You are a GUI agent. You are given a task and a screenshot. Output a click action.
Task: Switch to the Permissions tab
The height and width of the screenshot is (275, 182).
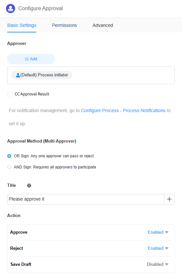coord(64,25)
